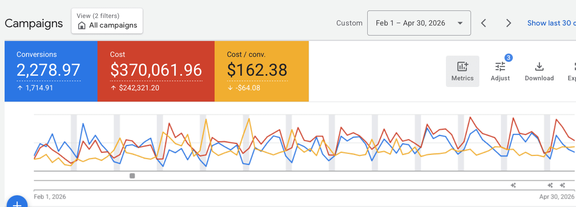This screenshot has height=207, width=576.
Task: Click the Custom date range label
Action: pos(349,23)
